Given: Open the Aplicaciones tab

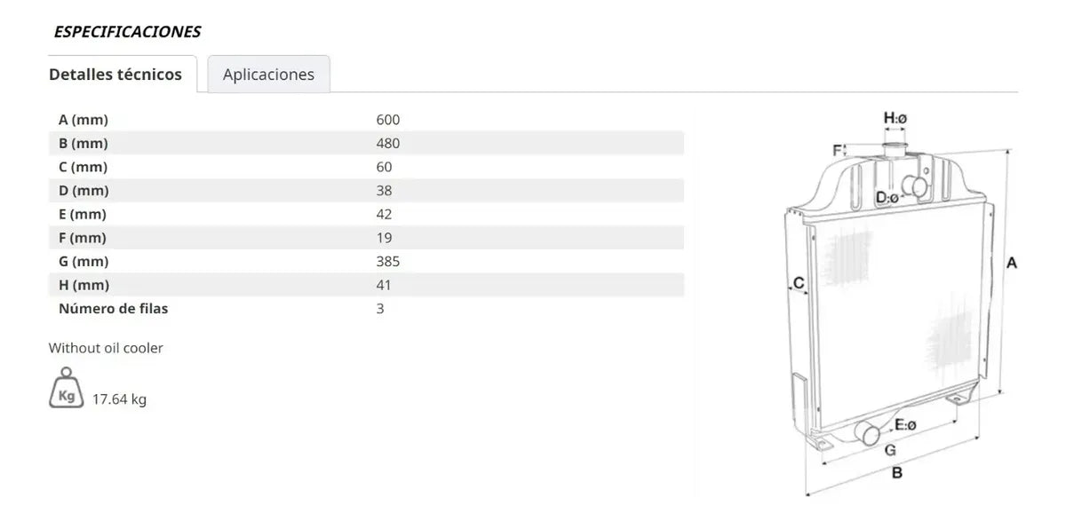Looking at the screenshot, I should 268,75.
